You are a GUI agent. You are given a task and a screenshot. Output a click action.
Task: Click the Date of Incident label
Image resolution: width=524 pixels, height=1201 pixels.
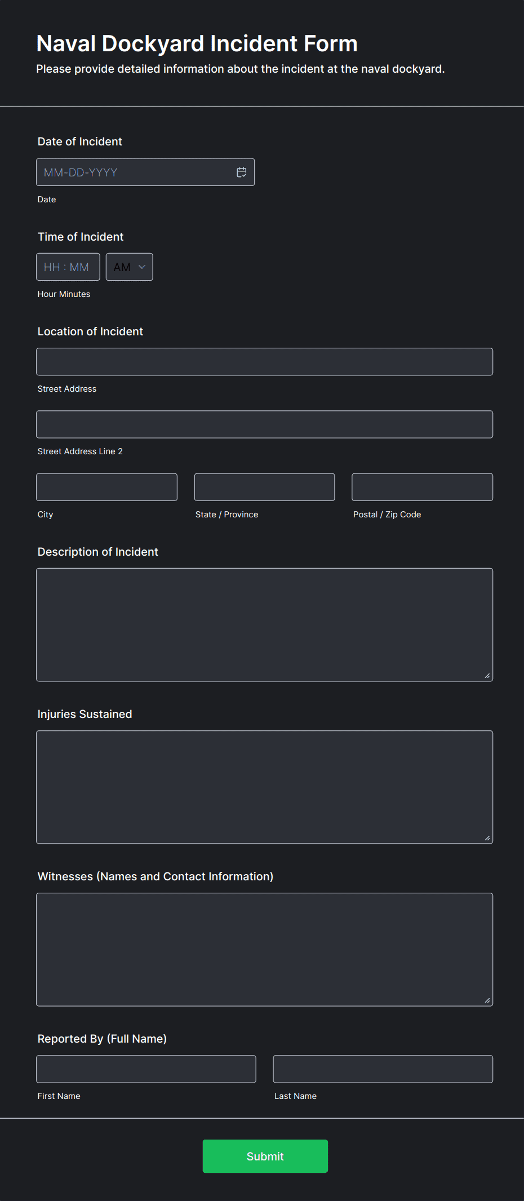pos(79,141)
